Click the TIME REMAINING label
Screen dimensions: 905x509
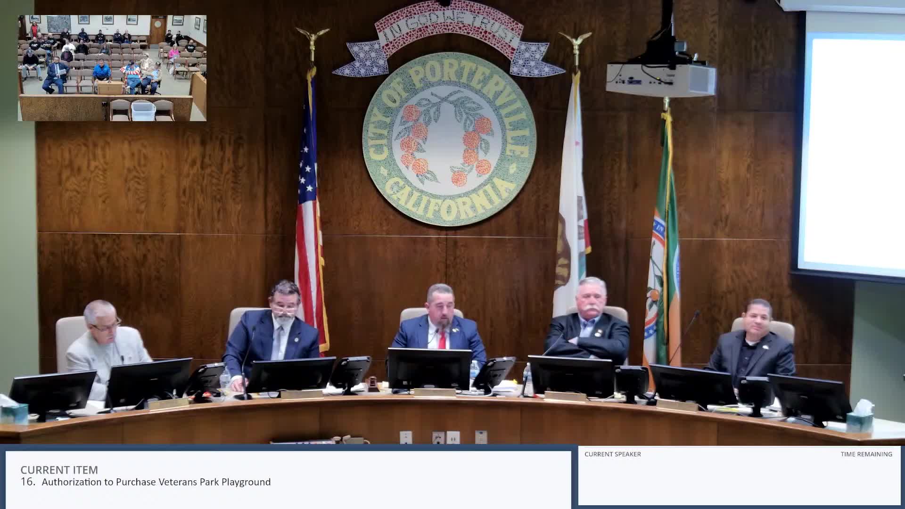click(866, 454)
